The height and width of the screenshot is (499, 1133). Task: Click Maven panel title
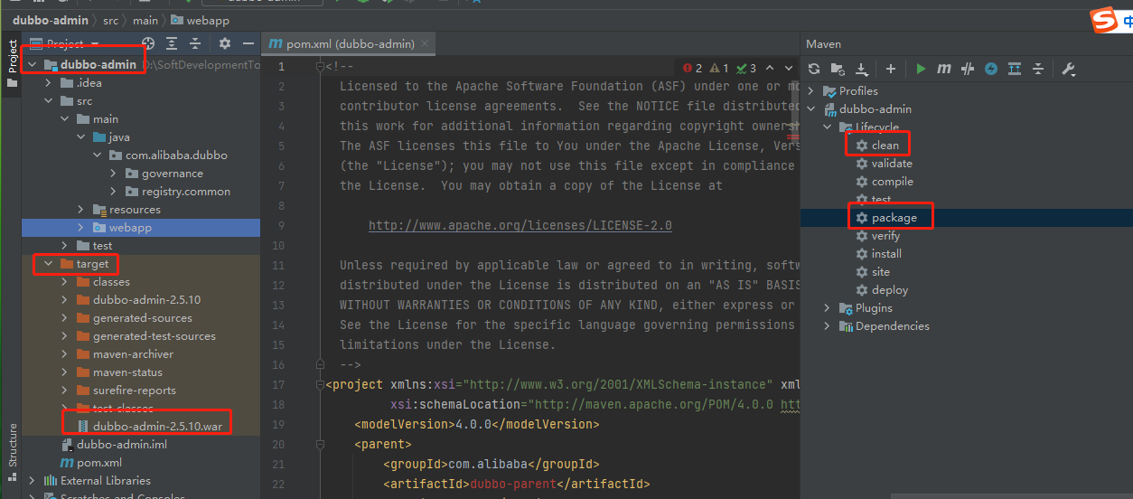(x=823, y=43)
